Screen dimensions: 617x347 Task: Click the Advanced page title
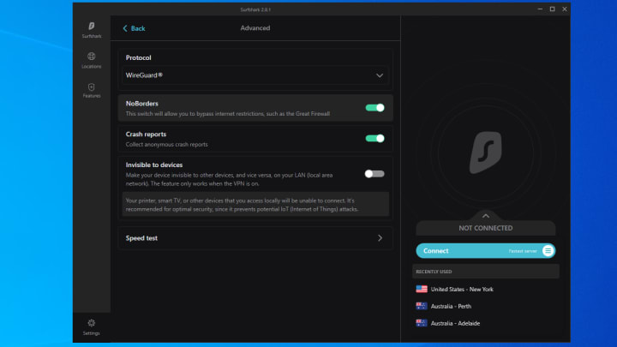pos(255,28)
